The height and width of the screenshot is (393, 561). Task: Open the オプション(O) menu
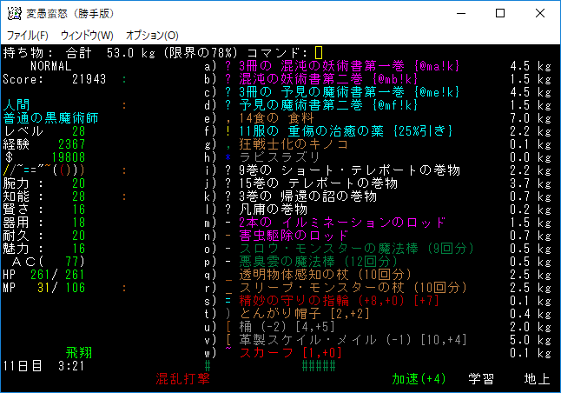[152, 35]
